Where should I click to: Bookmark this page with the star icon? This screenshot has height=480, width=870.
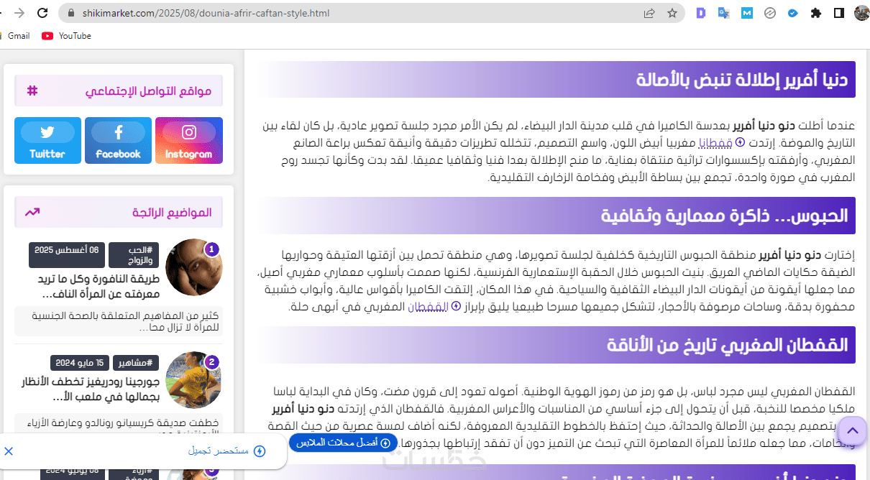(672, 13)
